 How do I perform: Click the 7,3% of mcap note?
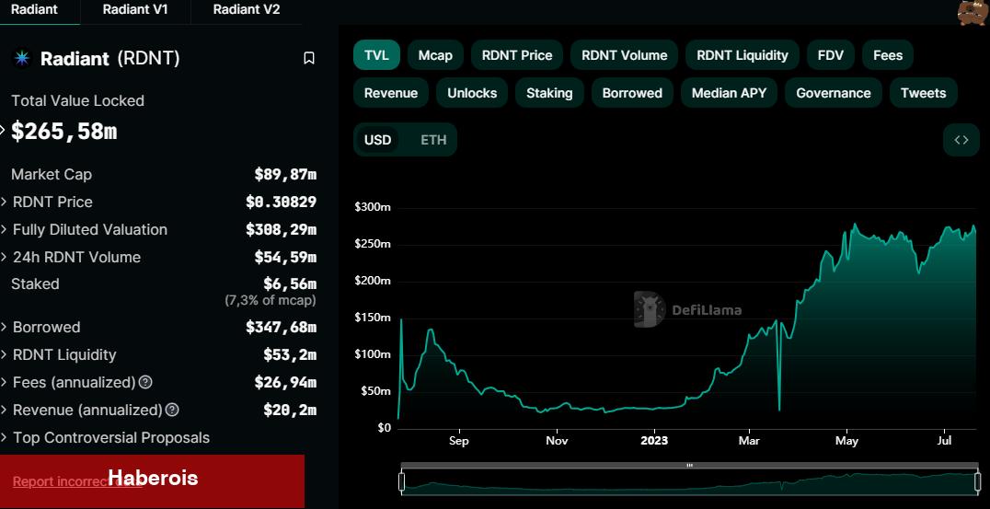271,301
